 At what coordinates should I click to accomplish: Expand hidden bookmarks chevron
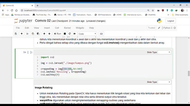coord(168,15)
